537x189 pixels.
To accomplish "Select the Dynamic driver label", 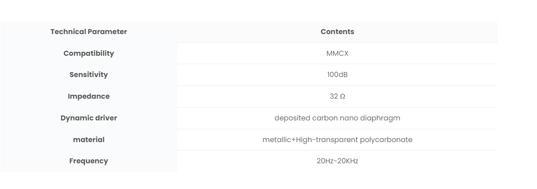I will [89, 118].
